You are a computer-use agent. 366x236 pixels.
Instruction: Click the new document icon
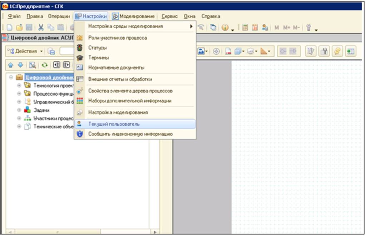[x=10, y=27]
